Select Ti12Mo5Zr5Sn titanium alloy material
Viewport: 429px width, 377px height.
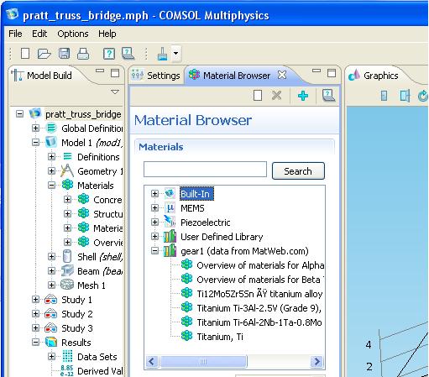point(259,294)
